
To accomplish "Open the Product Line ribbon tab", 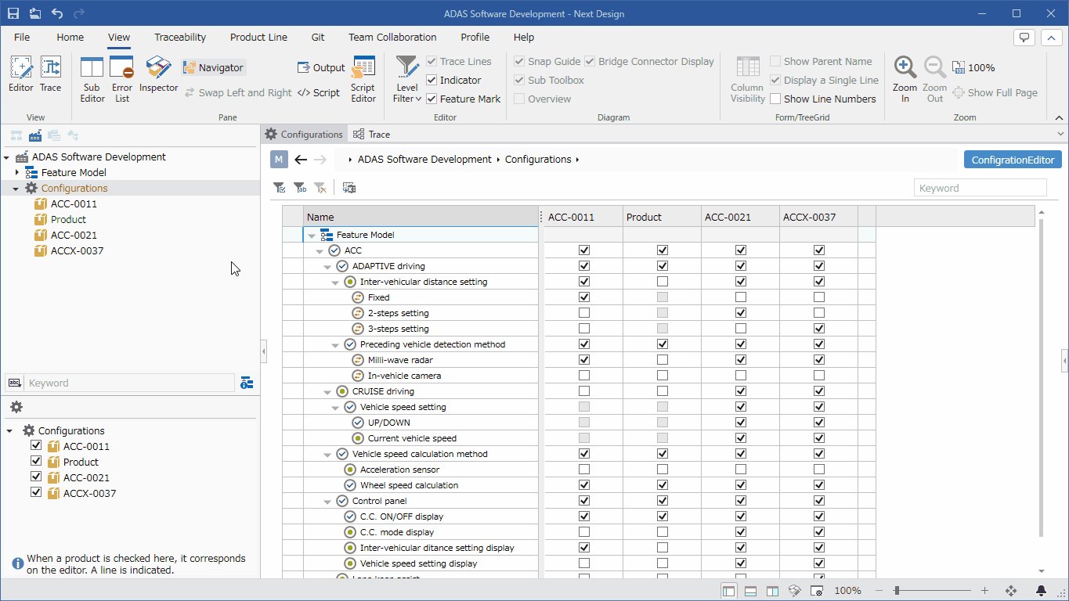I will pos(258,37).
